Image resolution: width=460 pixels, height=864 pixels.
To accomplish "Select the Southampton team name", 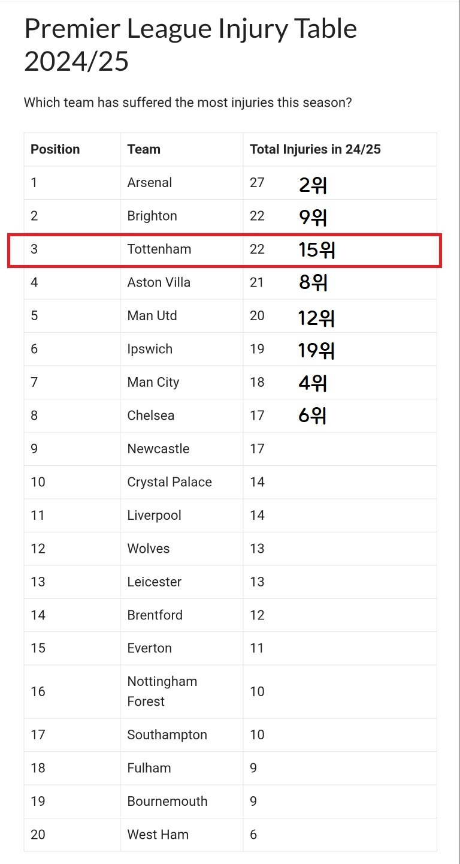I will coord(167,735).
